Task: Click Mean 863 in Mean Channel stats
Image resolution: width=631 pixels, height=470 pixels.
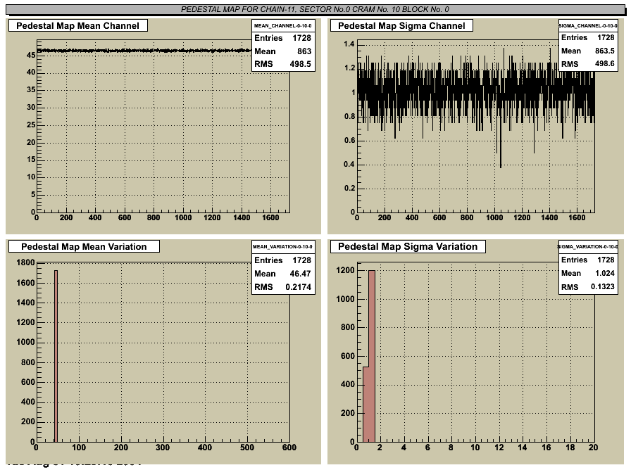Action: tap(283, 51)
